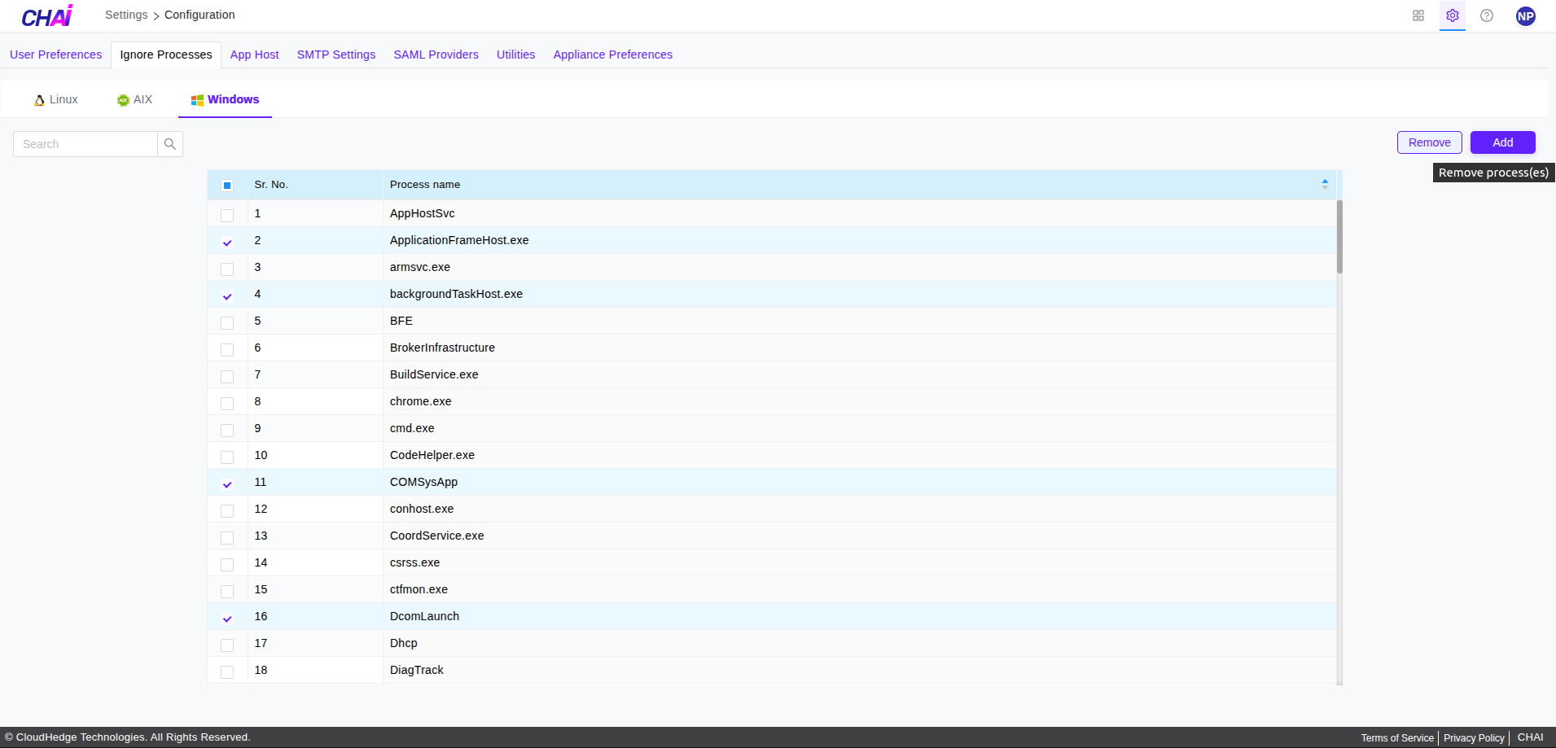Open the apps grid icon
Image resolution: width=1556 pixels, height=748 pixels.
(1418, 15)
